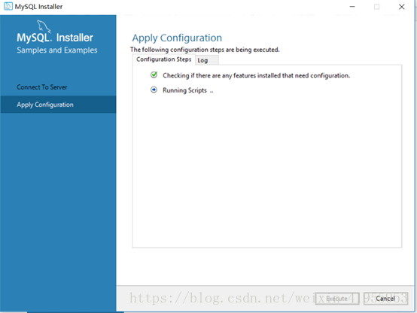Select Apply Configuration in the sidebar
The image size is (417, 313).
(58, 105)
